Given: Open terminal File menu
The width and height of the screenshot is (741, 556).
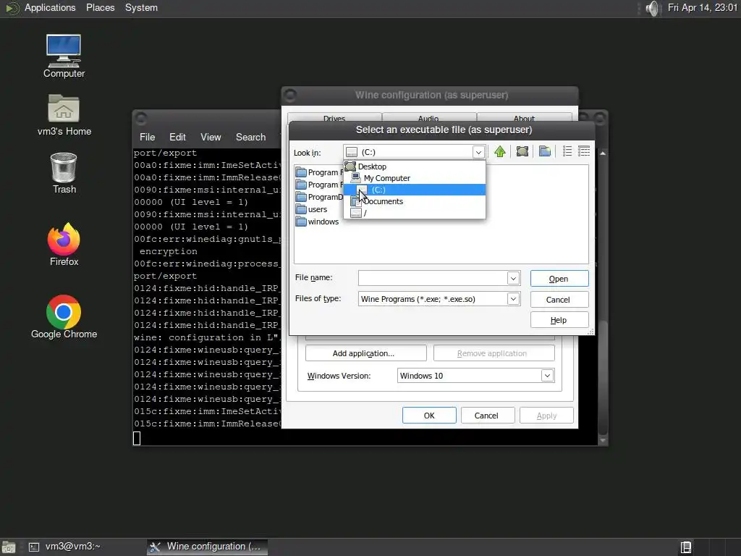Looking at the screenshot, I should pos(147,137).
